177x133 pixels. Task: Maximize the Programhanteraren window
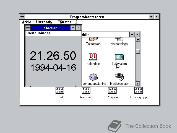coord(157,17)
